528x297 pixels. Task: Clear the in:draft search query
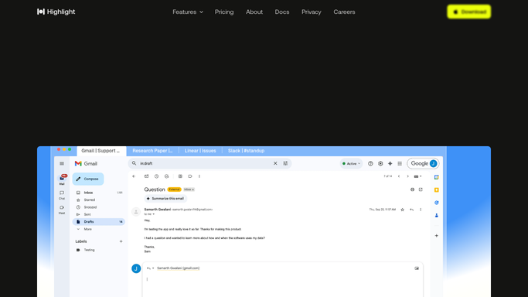[x=275, y=163]
